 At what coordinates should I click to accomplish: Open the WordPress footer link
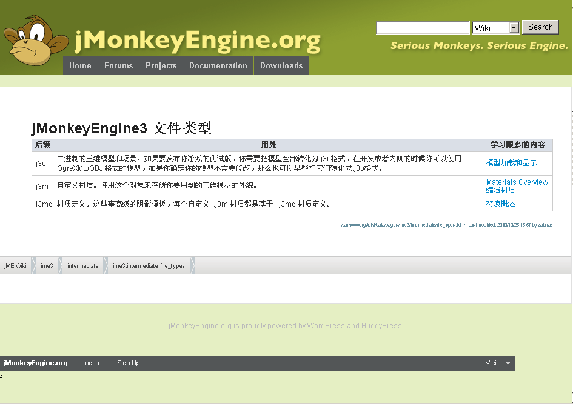326,326
